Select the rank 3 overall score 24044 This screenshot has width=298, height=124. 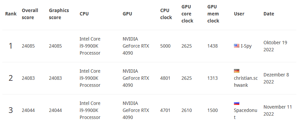[x=28, y=110]
